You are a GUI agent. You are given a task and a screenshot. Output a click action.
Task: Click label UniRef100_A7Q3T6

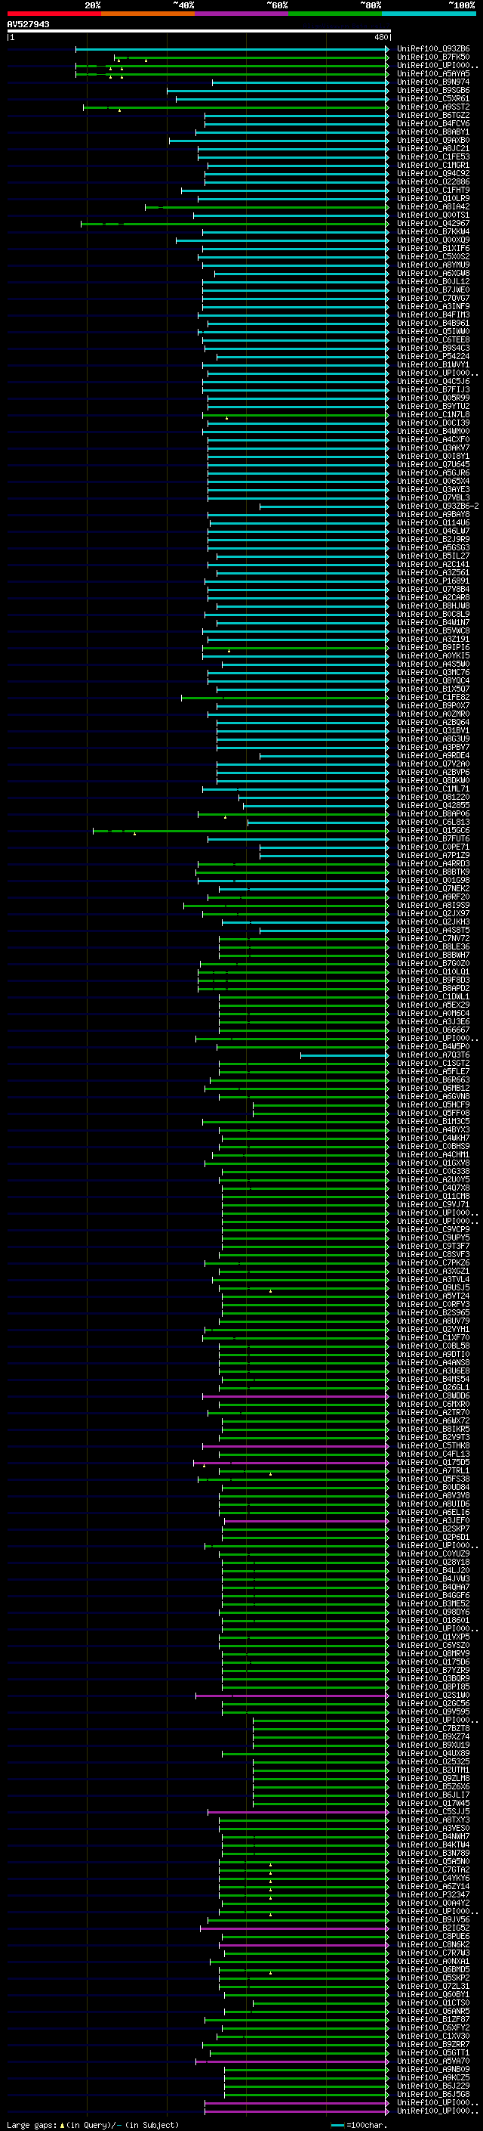coord(432,1055)
